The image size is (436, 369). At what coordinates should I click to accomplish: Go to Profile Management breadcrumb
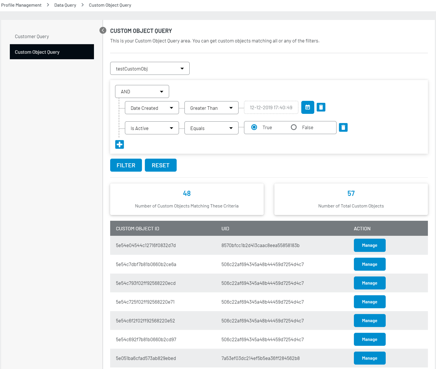pos(21,5)
